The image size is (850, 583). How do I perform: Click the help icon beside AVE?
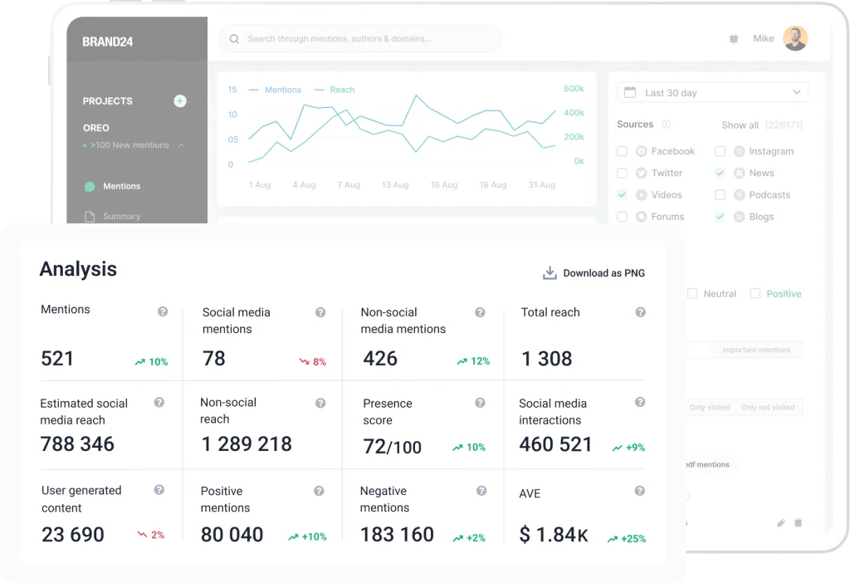click(x=639, y=492)
